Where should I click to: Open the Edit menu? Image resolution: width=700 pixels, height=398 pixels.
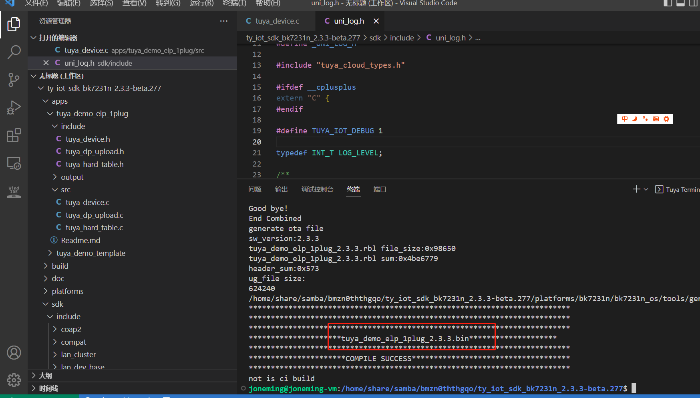point(69,3)
